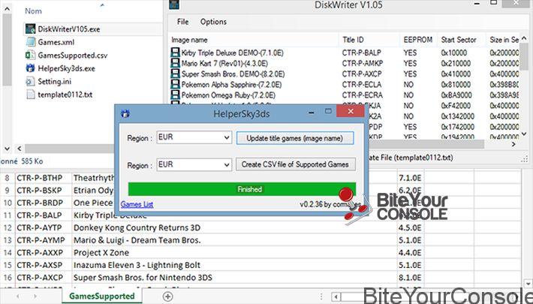This screenshot has height=304, width=533.
Task: Click the file explorer scroll up arrow
Action: tap(7, 9)
